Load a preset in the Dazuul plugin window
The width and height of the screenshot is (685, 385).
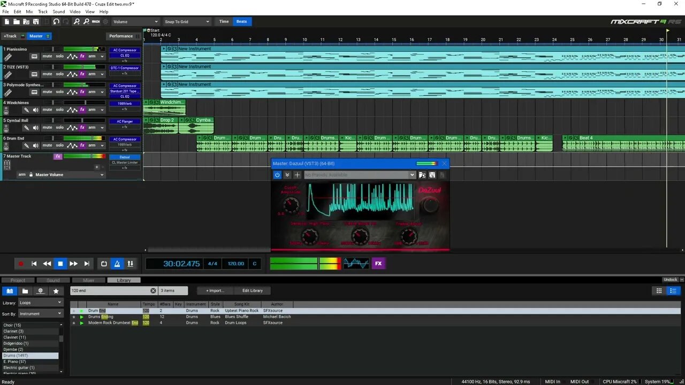[x=422, y=175]
